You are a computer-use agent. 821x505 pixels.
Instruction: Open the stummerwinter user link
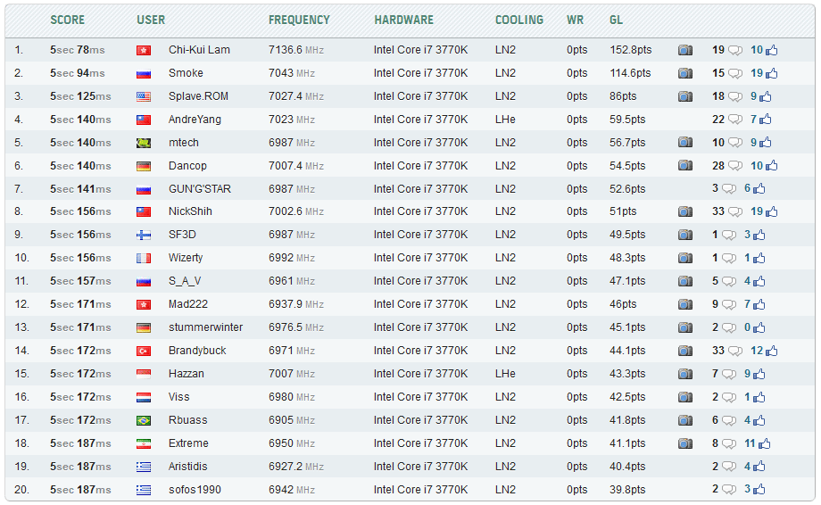[x=205, y=327]
